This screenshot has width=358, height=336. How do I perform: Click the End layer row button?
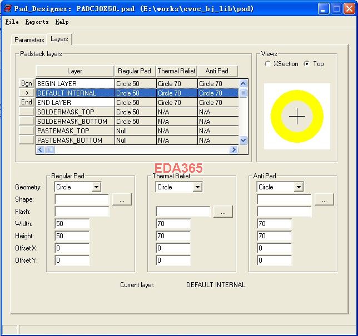point(27,102)
